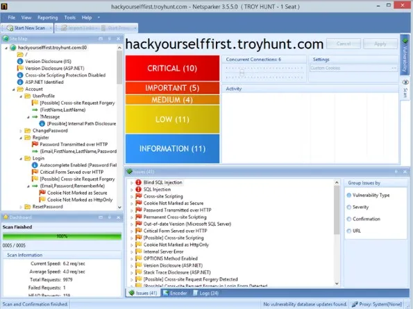Expand the ChangePassword folder
The image size is (413, 309).
point(21,131)
